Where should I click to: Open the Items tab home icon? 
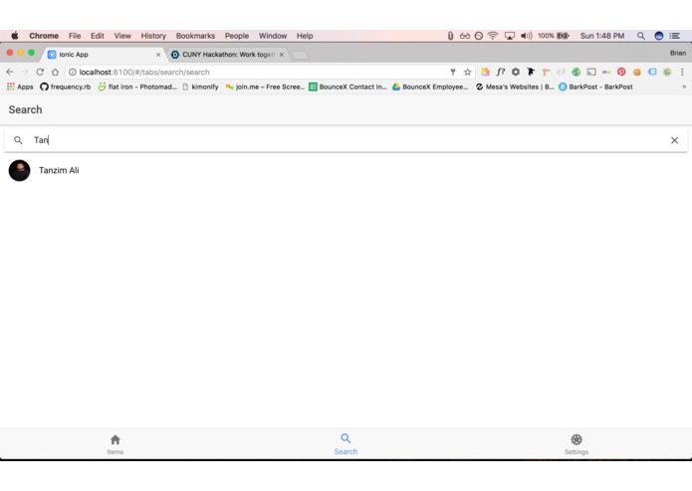[x=115, y=440]
